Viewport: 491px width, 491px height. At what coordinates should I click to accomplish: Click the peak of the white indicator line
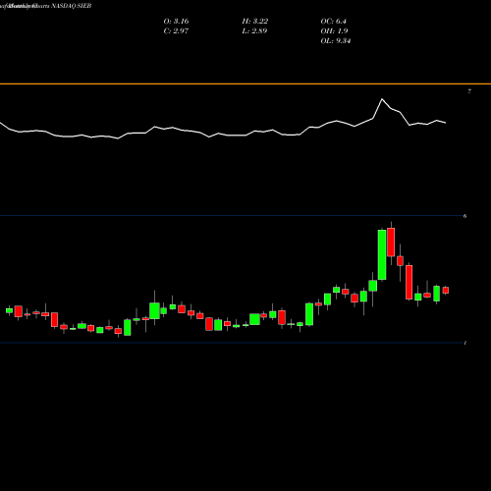pyautogui.click(x=382, y=99)
